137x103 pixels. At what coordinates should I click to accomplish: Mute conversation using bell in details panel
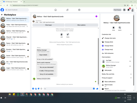(x=113, y=28)
